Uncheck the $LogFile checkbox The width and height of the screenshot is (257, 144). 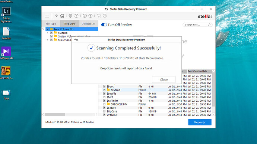(x=104, y=94)
